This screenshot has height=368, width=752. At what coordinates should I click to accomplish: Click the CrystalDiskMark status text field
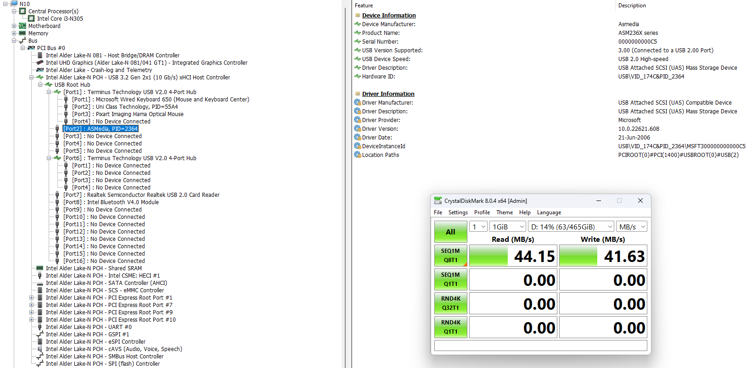(x=540, y=346)
